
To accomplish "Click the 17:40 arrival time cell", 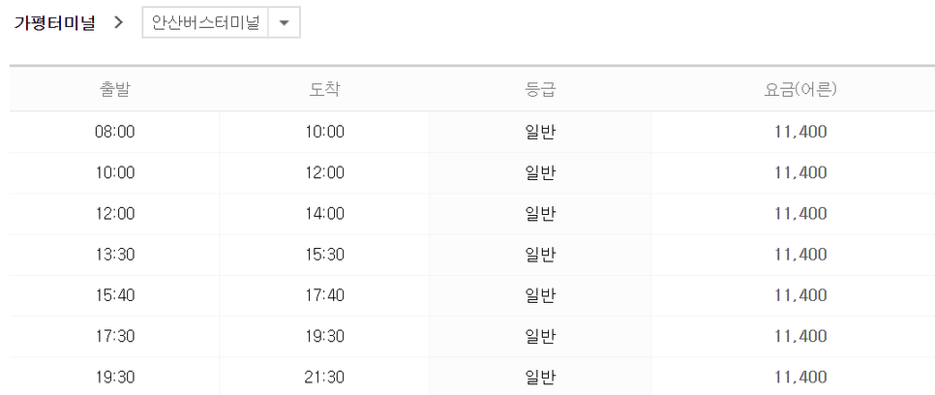I will (x=324, y=294).
